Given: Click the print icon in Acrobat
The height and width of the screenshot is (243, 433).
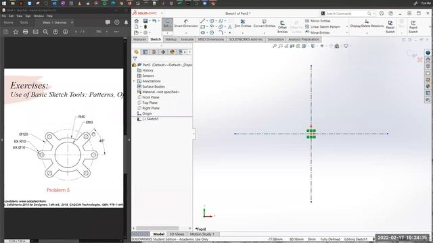Looking at the screenshot, I should pyautogui.click(x=26, y=32).
